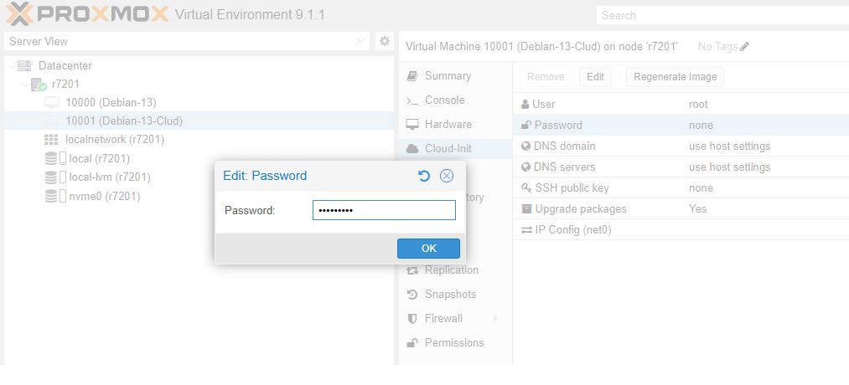Click the reset icon in Edit Password dialog

coord(424,176)
